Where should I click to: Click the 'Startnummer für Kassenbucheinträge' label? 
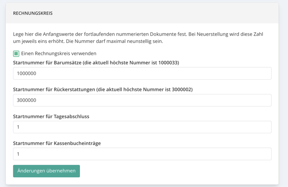[x=57, y=143]
